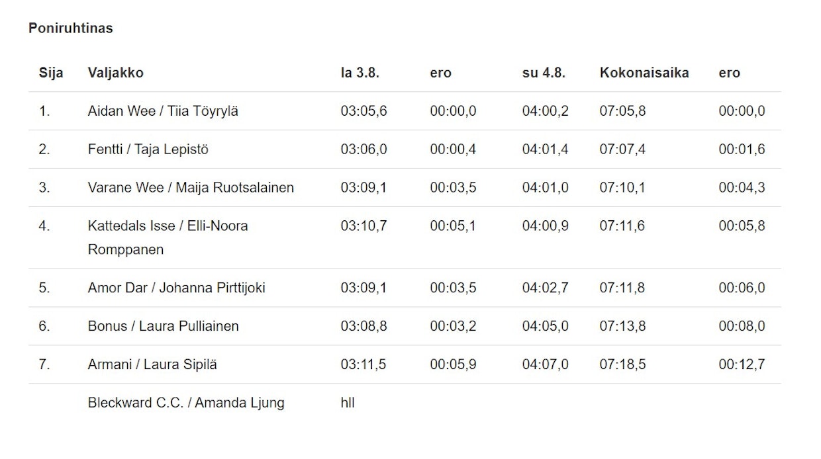
Task: Click the 00:12,7 total difference value
Action: pyautogui.click(x=742, y=364)
